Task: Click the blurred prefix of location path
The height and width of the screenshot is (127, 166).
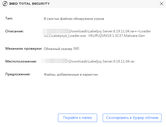Action: (54, 61)
